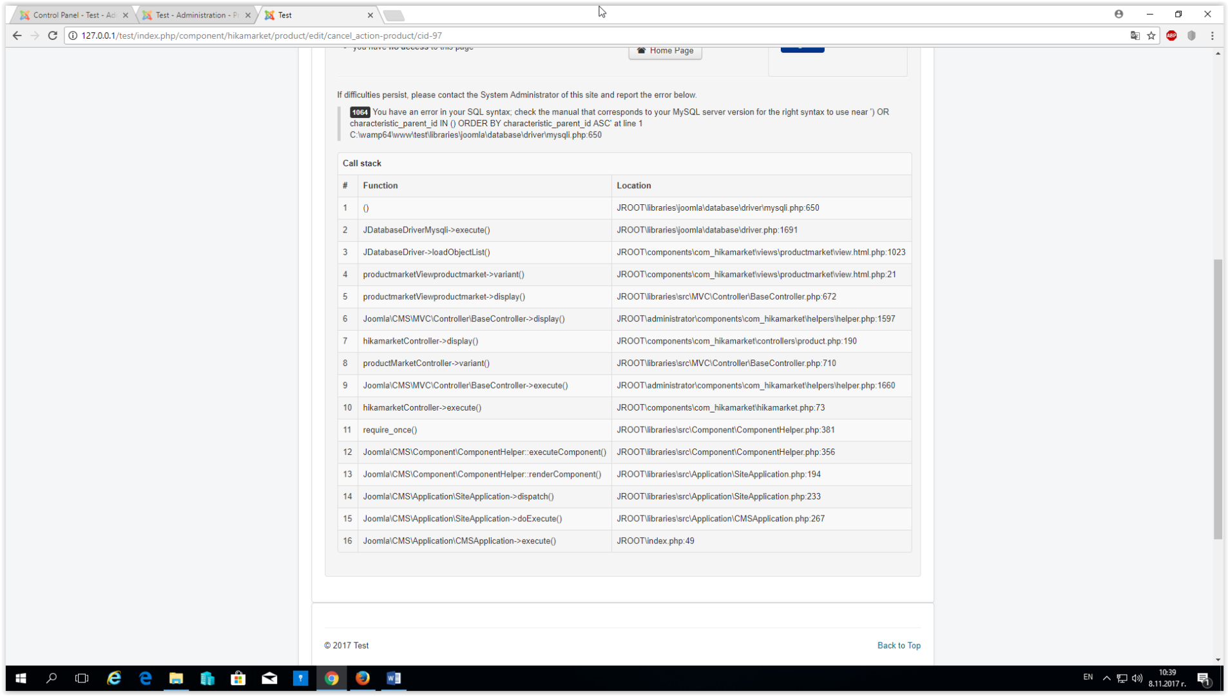
Task: Launch Internet Explorer from the taskbar
Action: (114, 678)
